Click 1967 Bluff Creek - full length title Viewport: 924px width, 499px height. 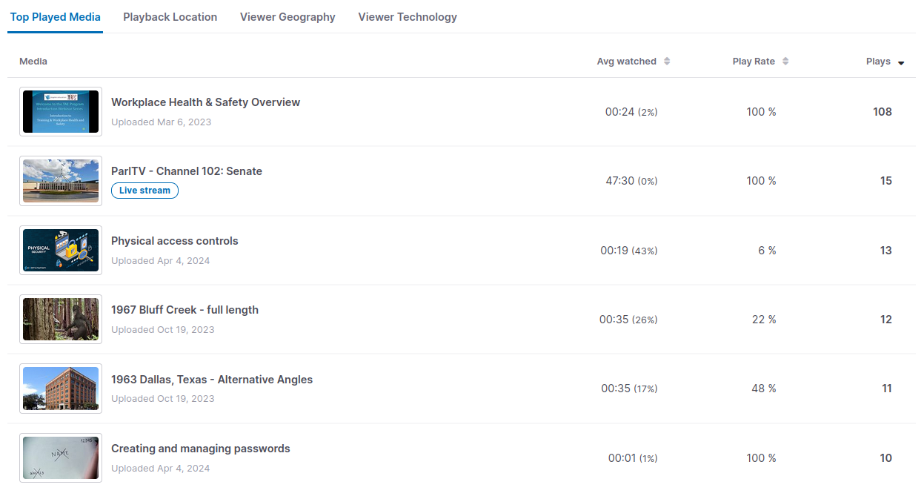185,310
